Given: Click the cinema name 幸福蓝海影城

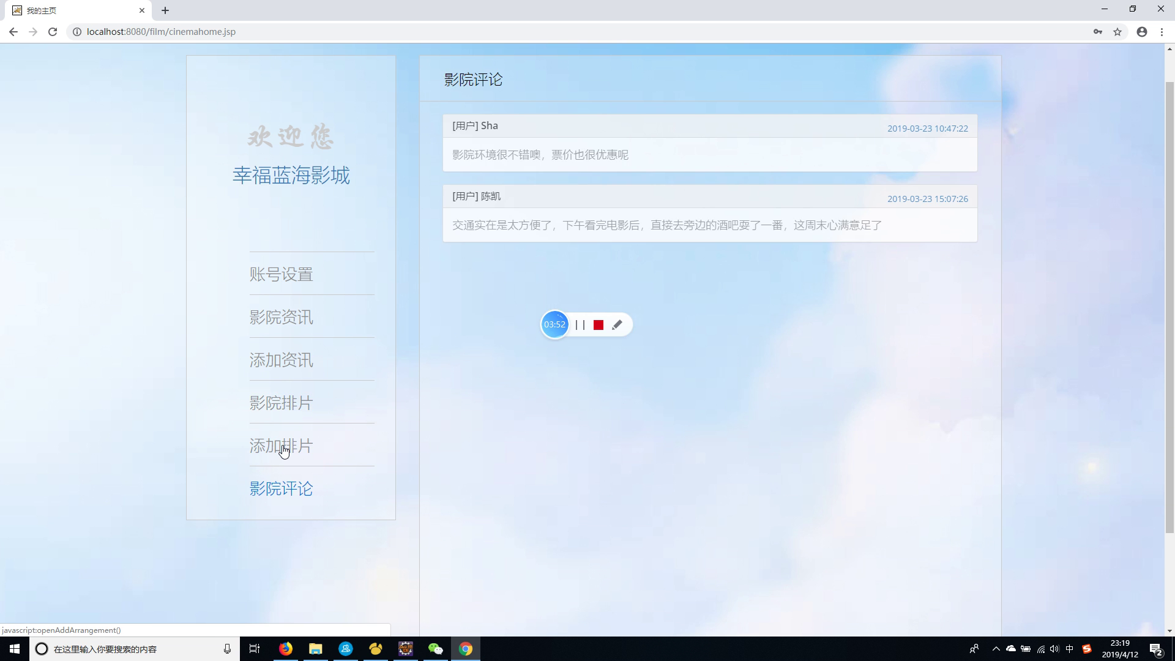Looking at the screenshot, I should (291, 176).
